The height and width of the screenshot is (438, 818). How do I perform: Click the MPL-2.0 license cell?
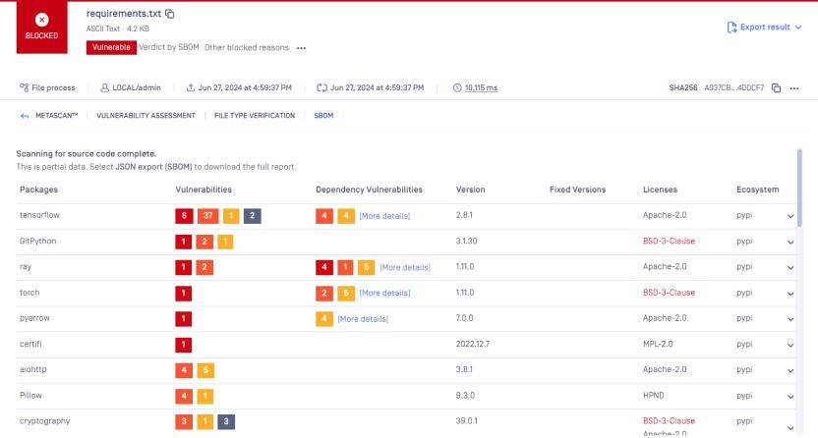[x=658, y=345]
